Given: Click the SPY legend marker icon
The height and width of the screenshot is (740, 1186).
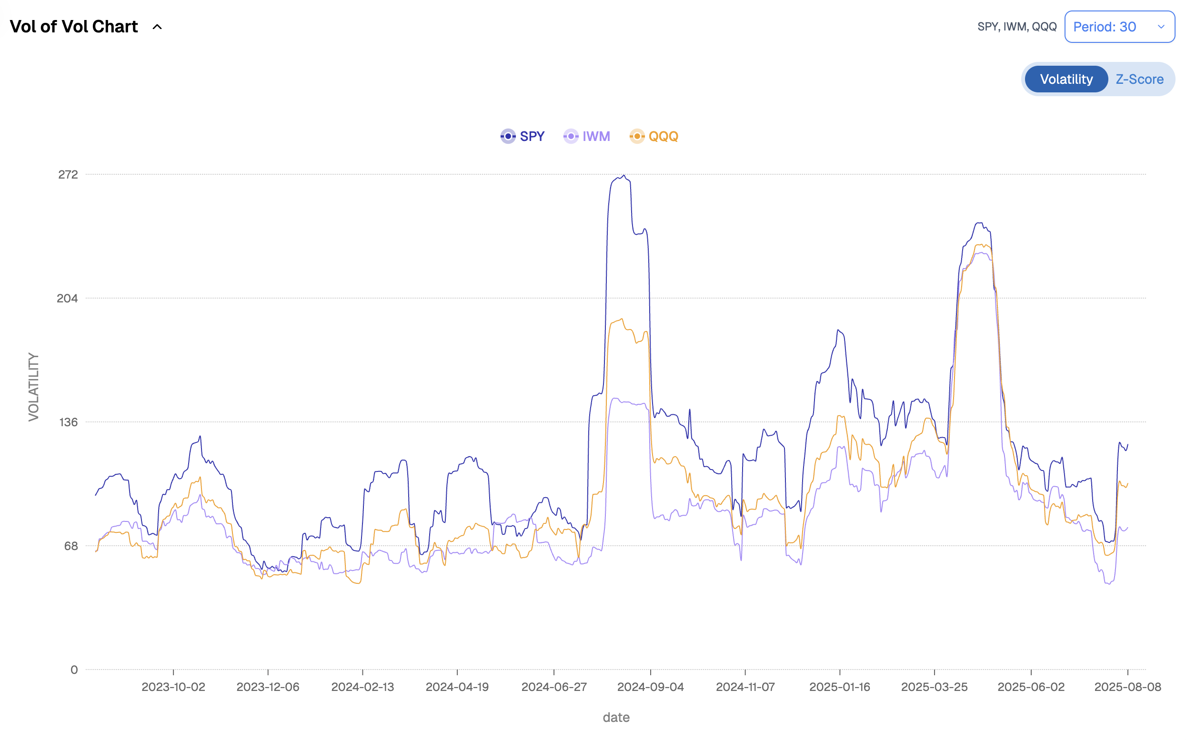Looking at the screenshot, I should [508, 136].
